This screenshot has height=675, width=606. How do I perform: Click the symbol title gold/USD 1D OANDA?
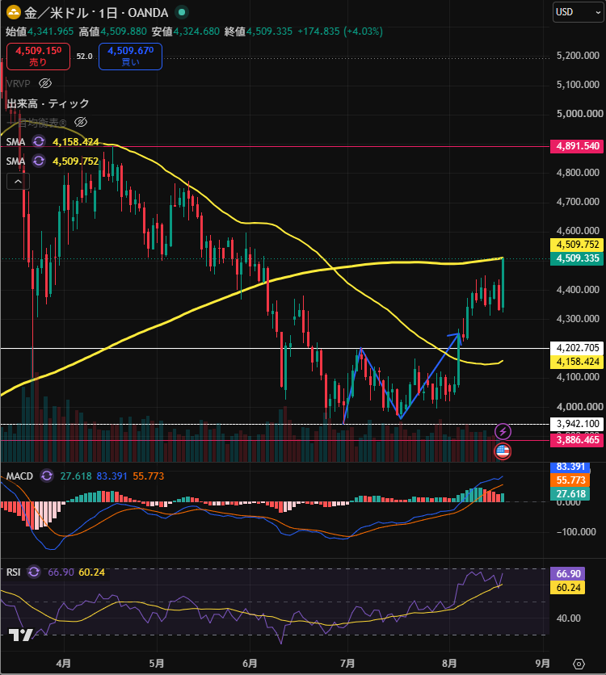click(96, 13)
